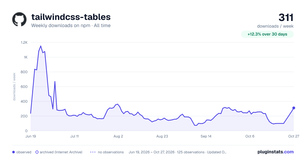Image resolution: width=306 pixels, height=161 pixels.
Task: Click the 1.2K y-axis label
Action: point(25,42)
